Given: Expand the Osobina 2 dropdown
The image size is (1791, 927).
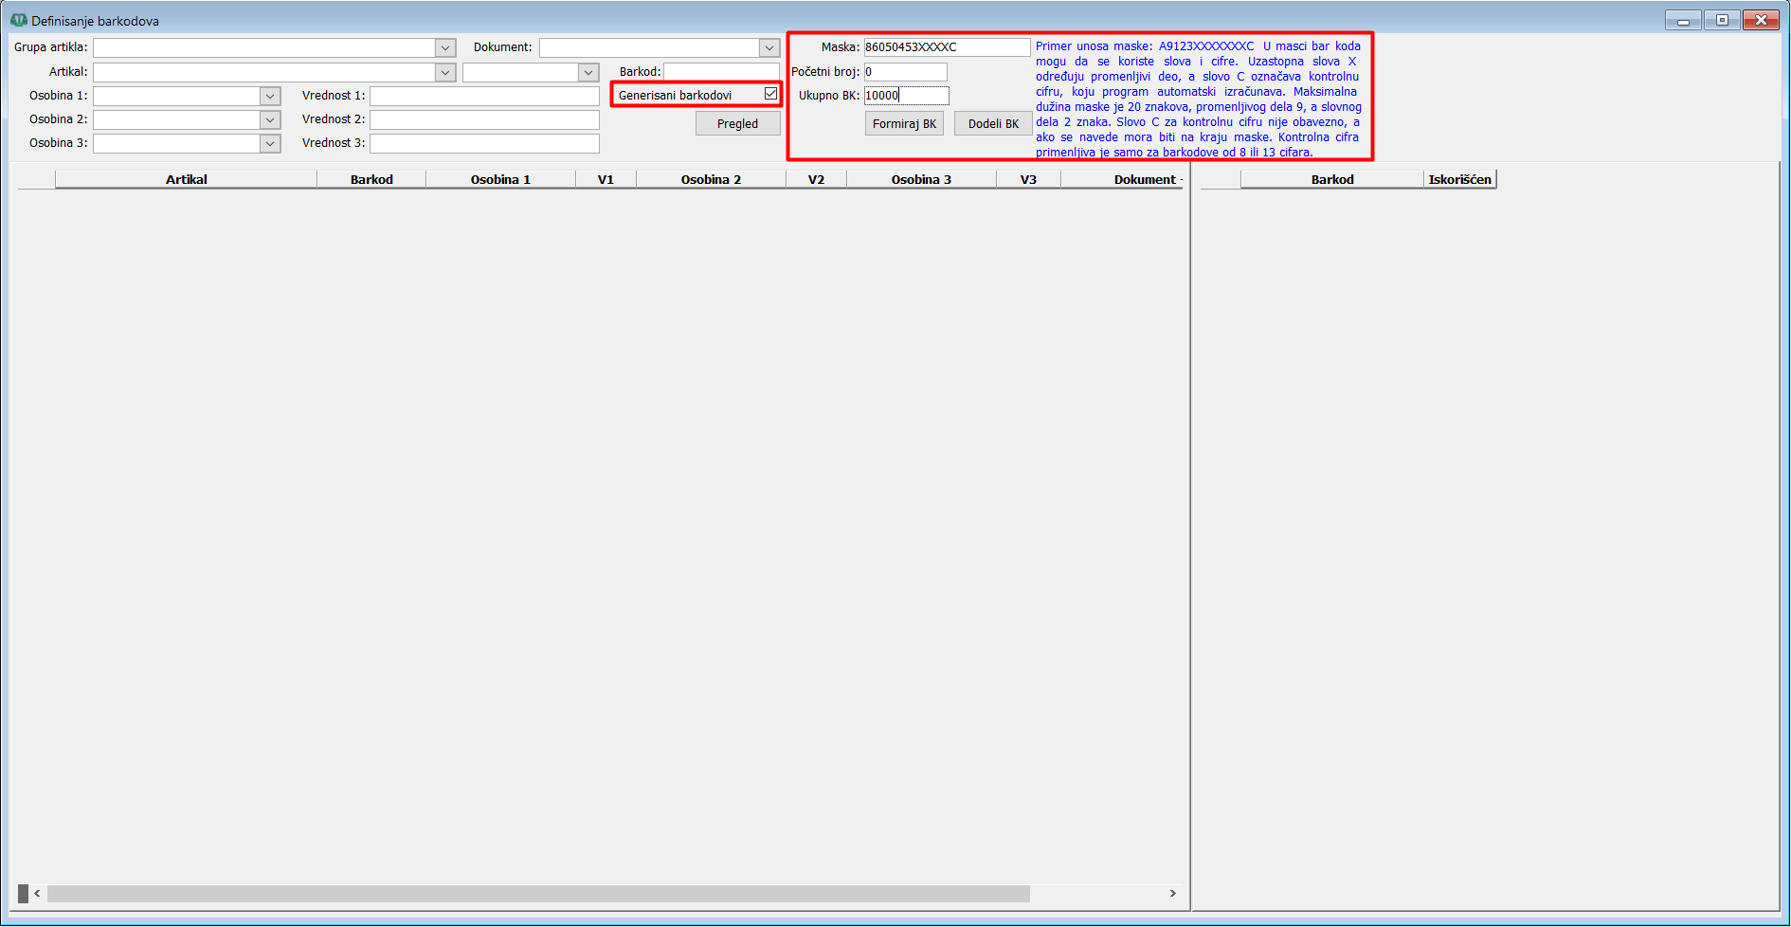Looking at the screenshot, I should point(270,119).
